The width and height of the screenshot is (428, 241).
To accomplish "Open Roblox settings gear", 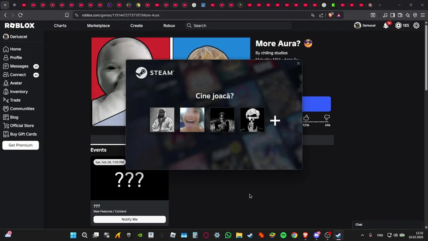I will coord(416,25).
